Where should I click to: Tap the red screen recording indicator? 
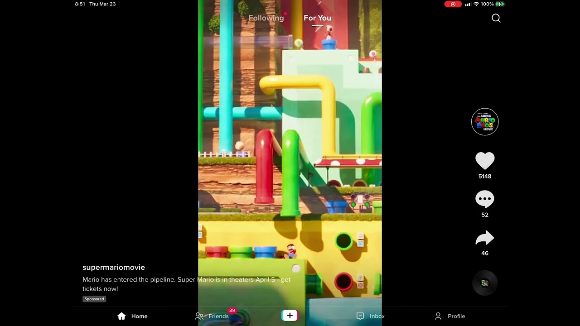pyautogui.click(x=453, y=4)
